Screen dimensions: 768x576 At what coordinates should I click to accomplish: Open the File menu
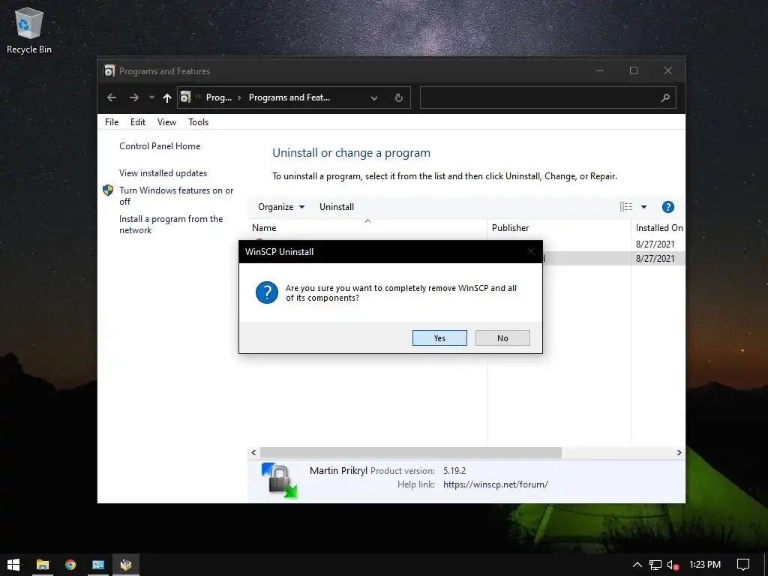[x=112, y=122]
